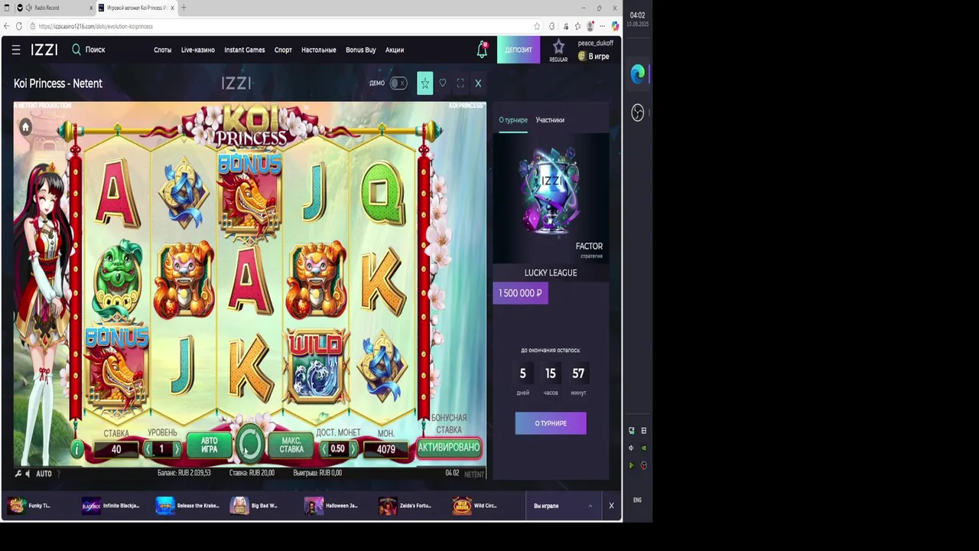Viewport: 979px width, 551px height.
Task: Open Zaida's Fortu... from recent games
Action: [x=405, y=506]
